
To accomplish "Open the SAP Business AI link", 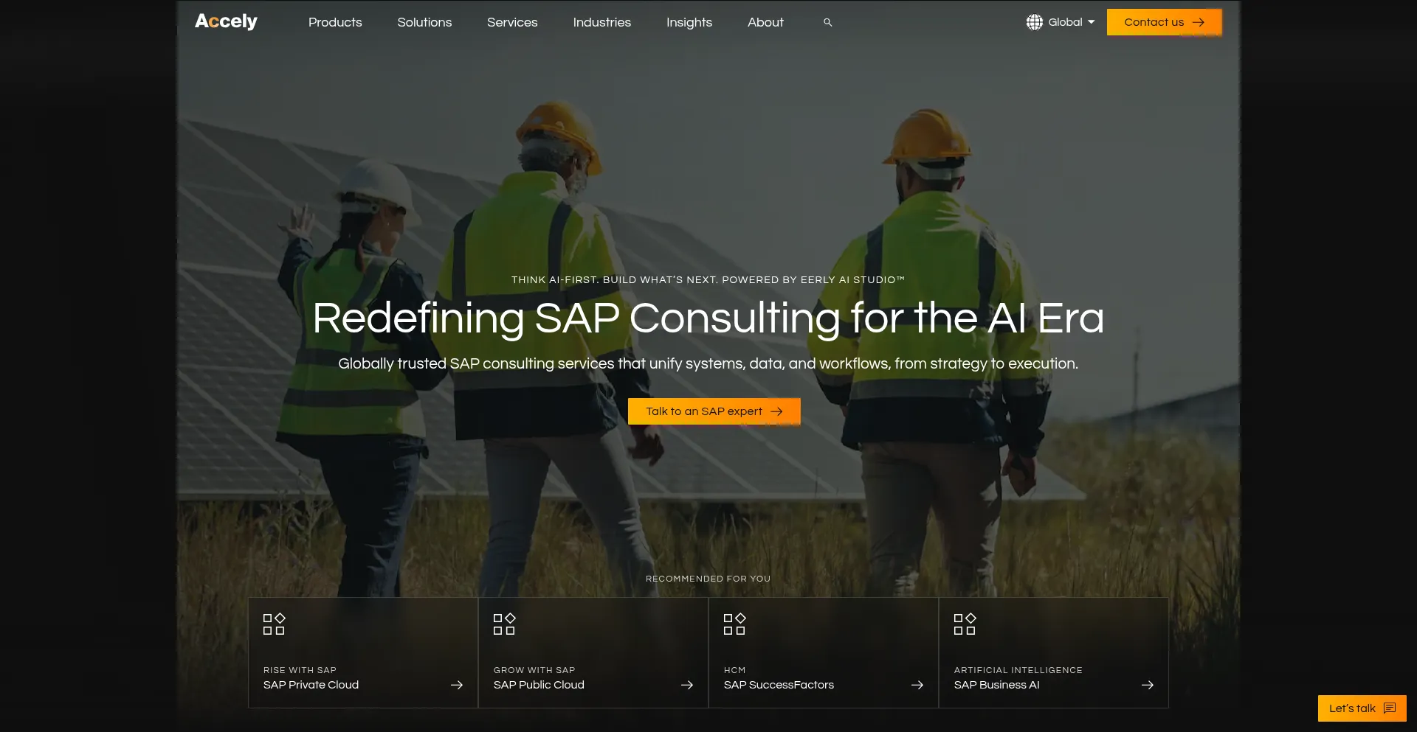I will click(x=996, y=685).
